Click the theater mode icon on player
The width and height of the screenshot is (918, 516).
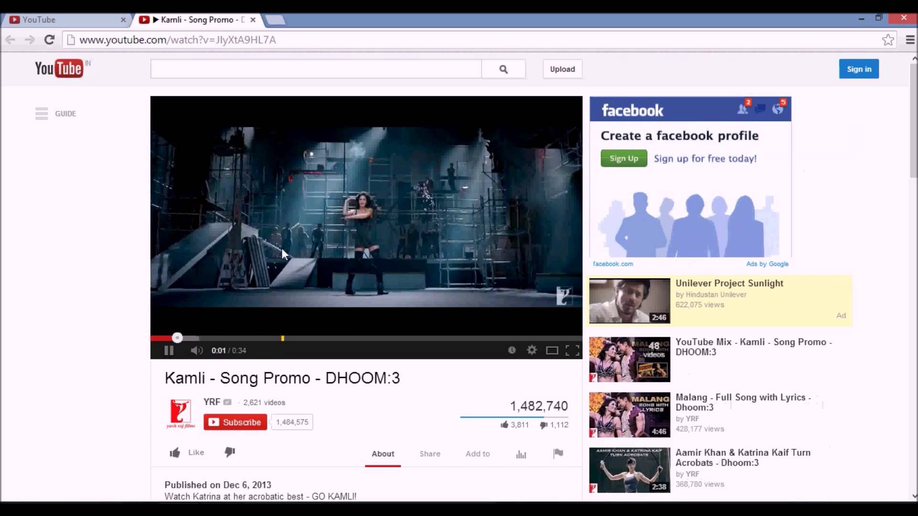pos(550,350)
